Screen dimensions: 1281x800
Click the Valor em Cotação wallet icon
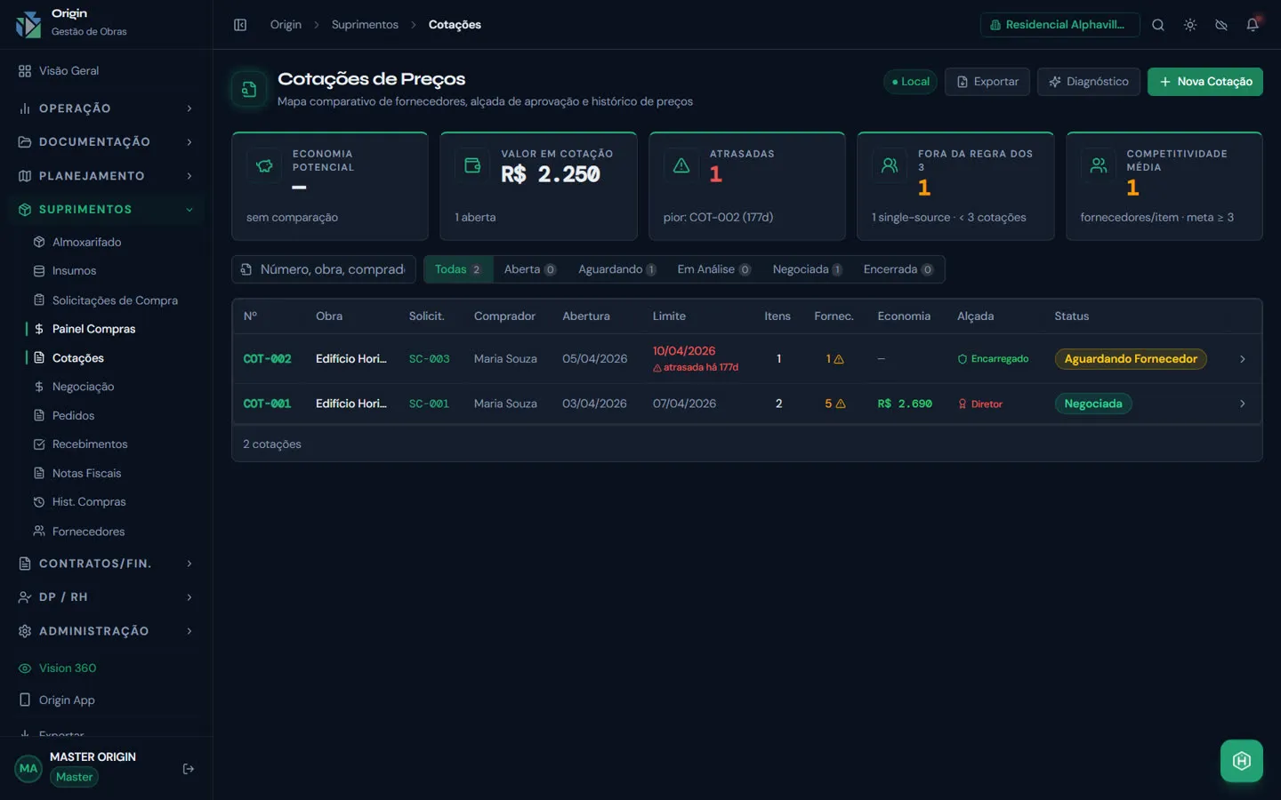pyautogui.click(x=472, y=165)
